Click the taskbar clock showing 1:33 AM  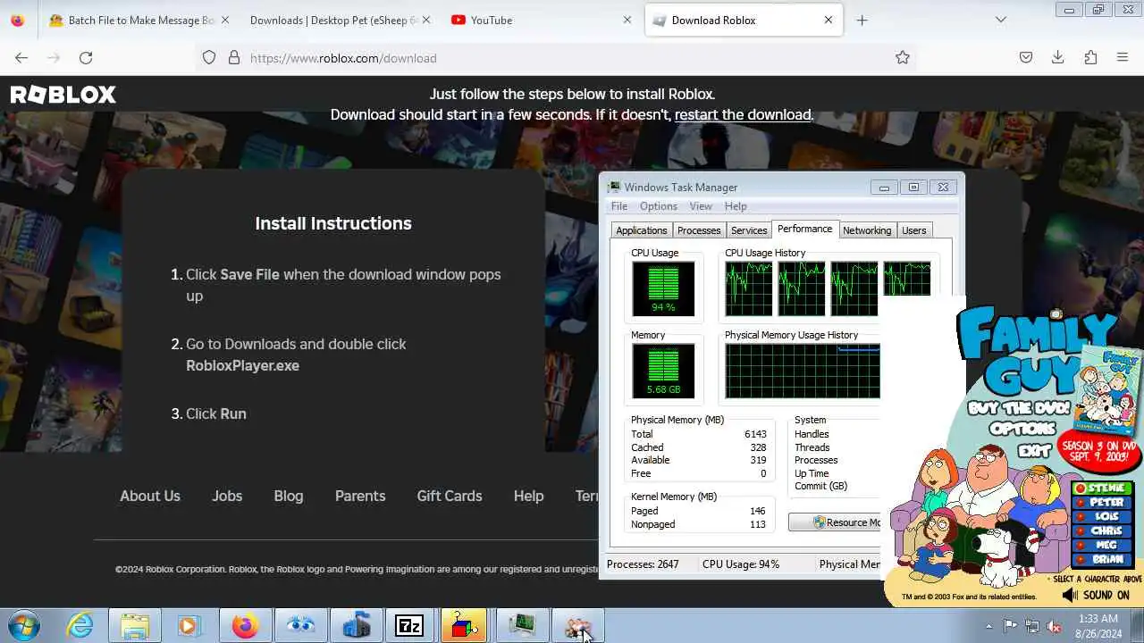coord(1098,626)
